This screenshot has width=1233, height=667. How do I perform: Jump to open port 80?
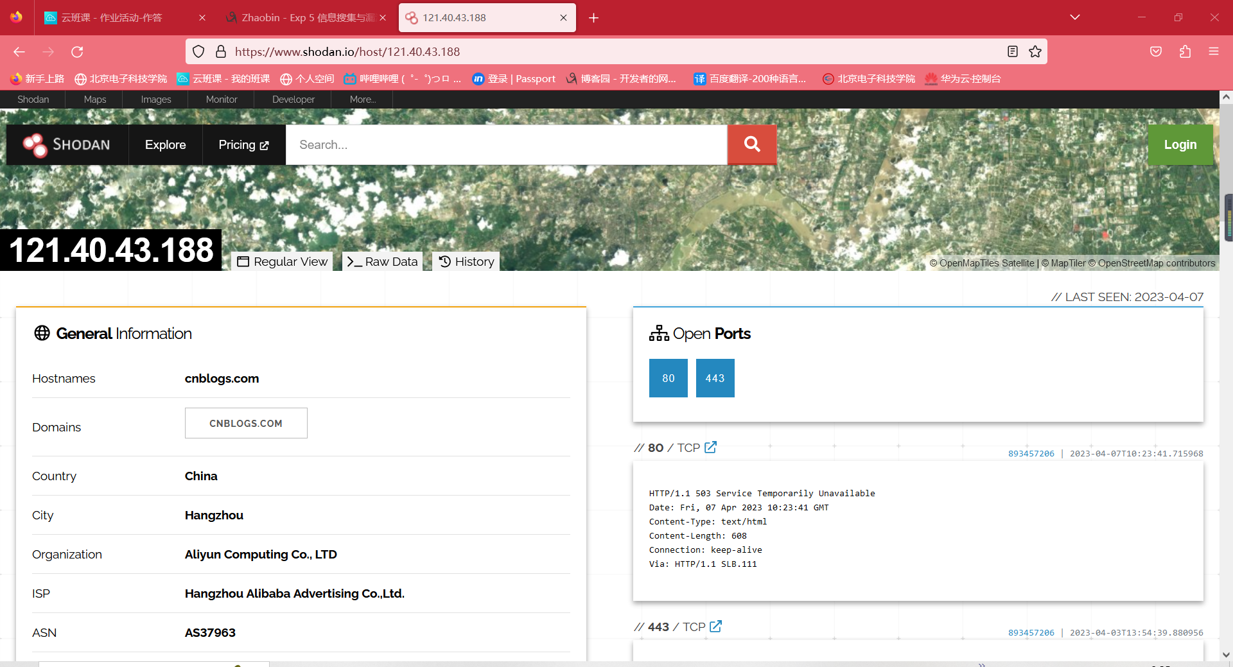[x=669, y=378]
